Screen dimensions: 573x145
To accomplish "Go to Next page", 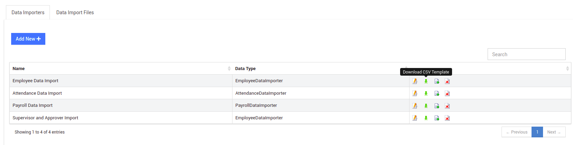I will (554, 132).
